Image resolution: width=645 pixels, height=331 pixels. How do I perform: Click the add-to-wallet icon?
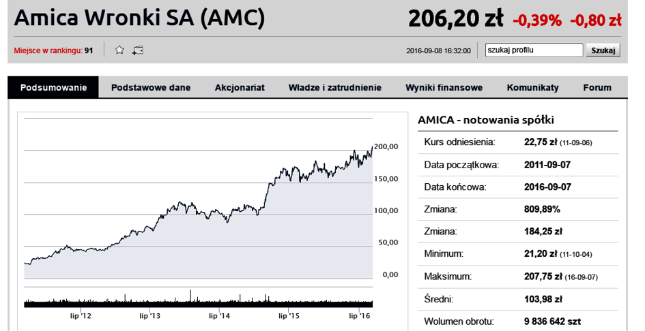[138, 50]
